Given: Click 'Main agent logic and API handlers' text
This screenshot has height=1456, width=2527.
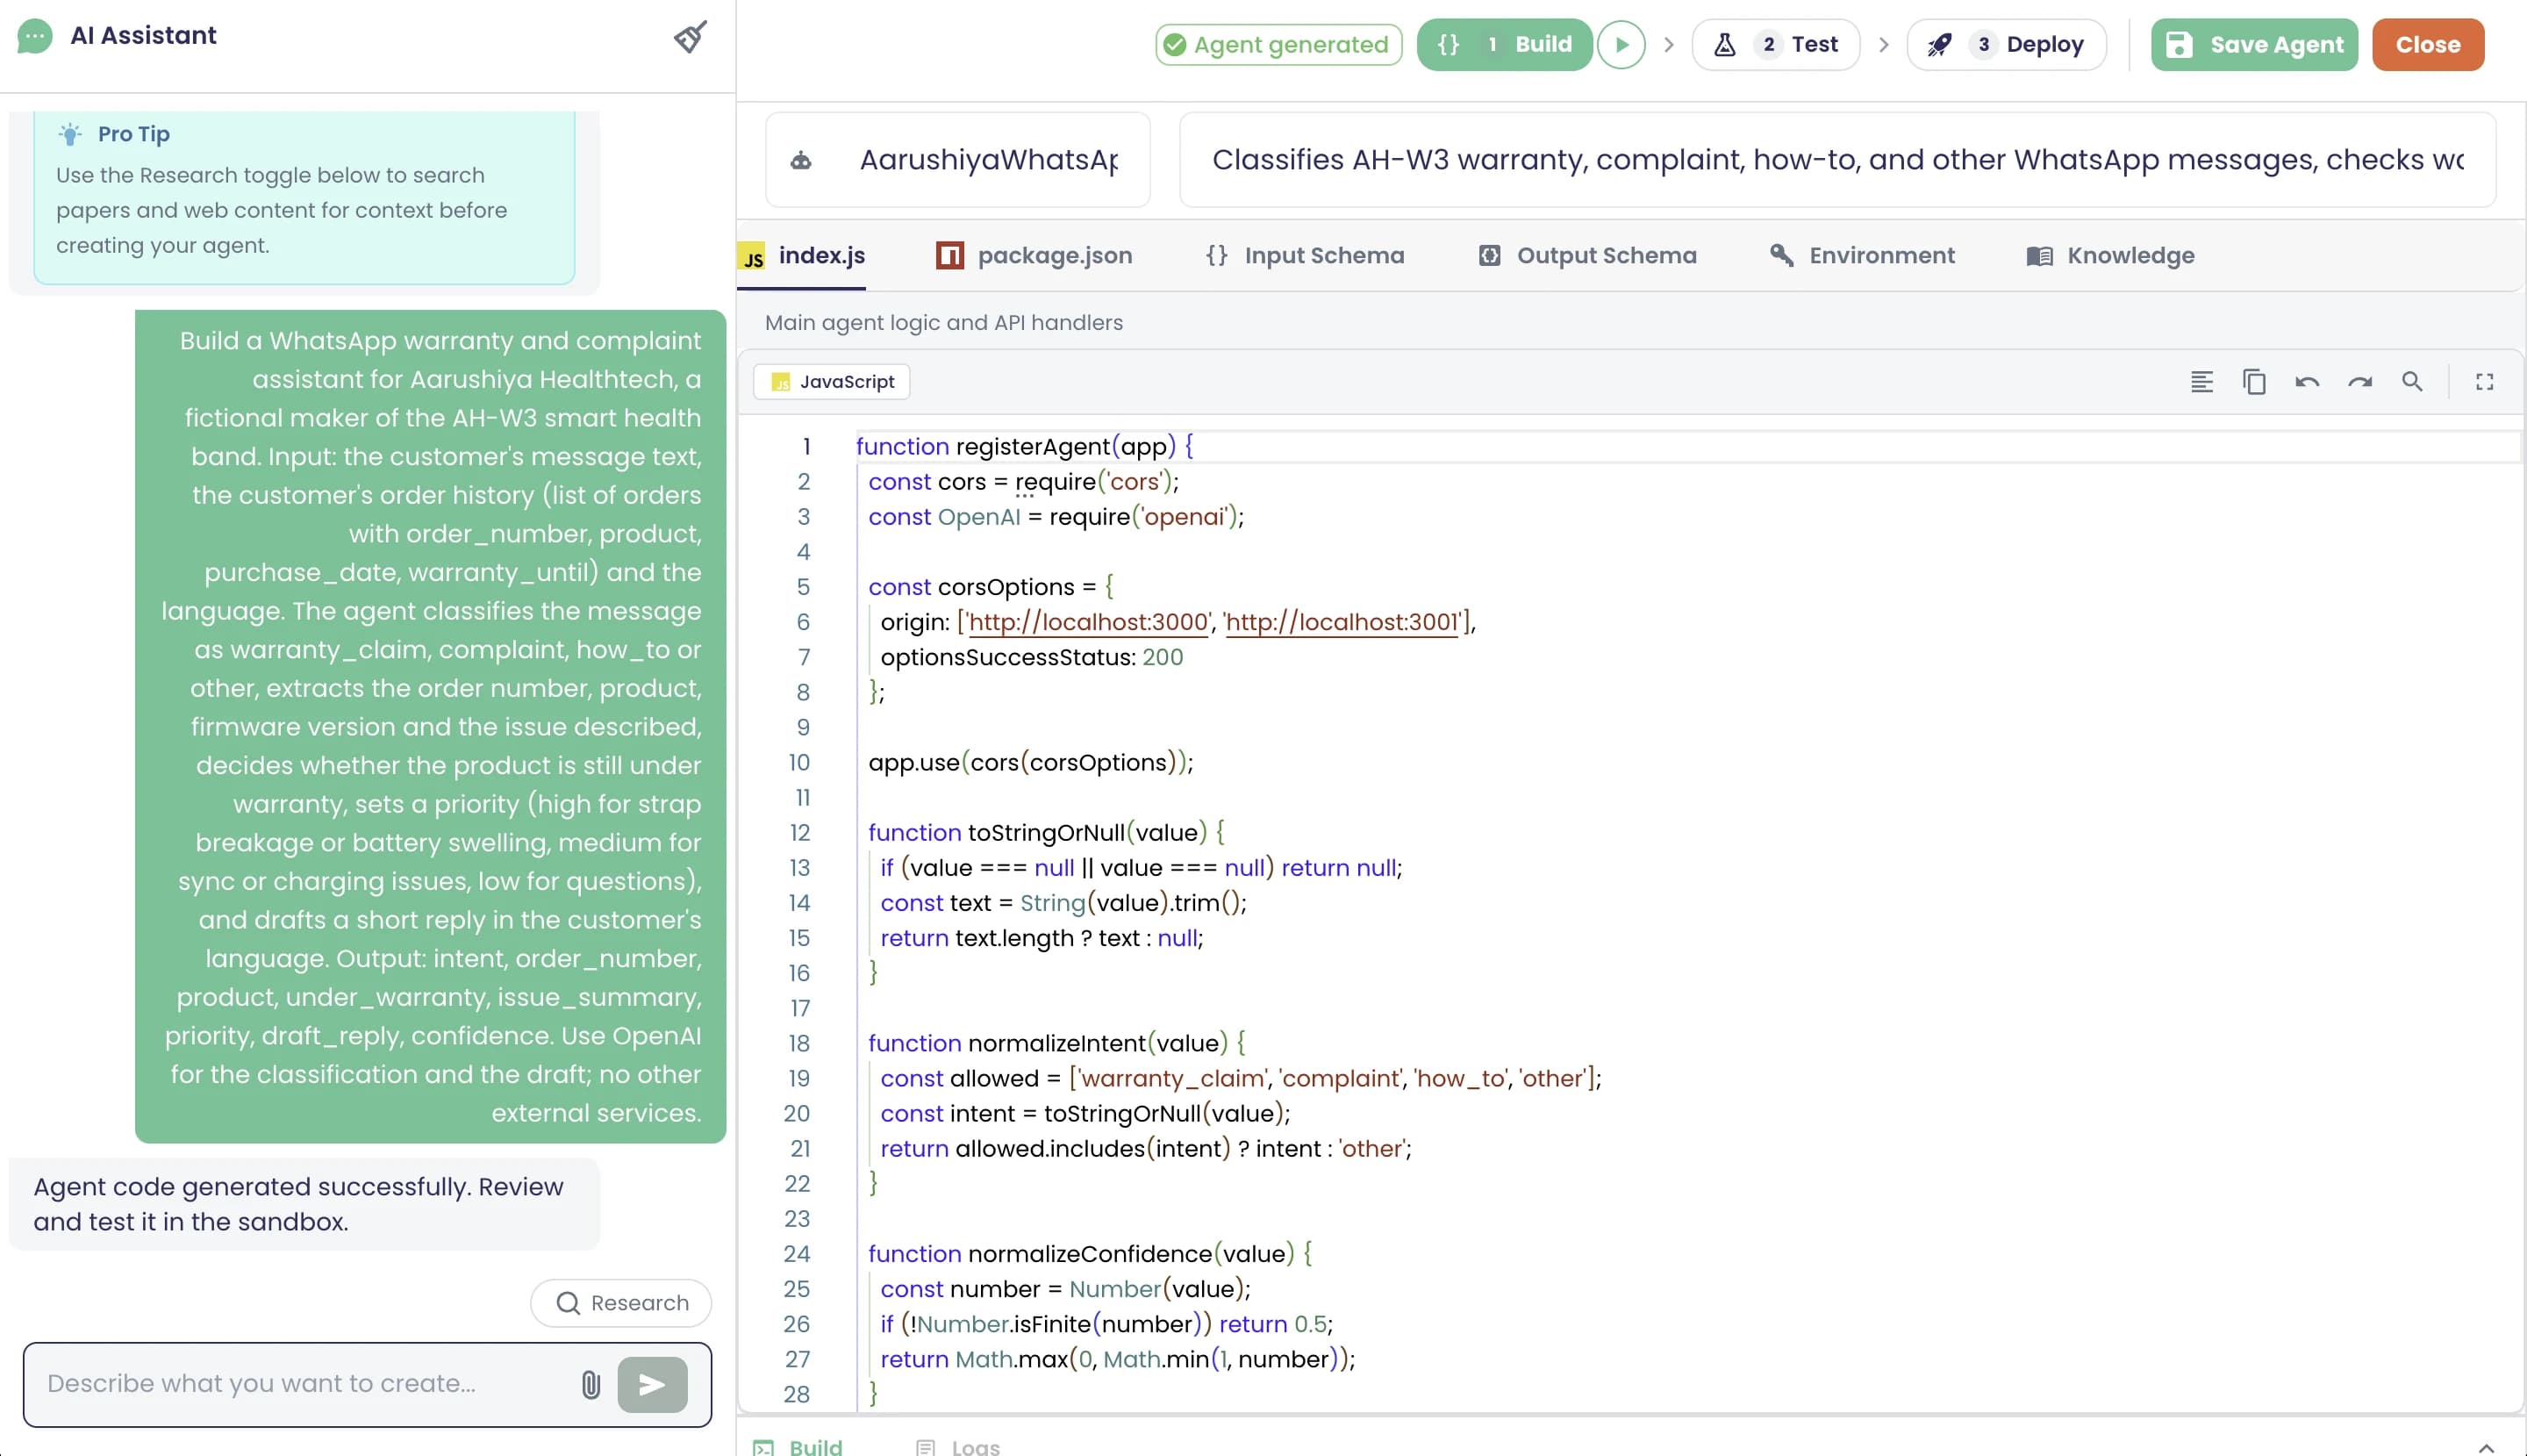Looking at the screenshot, I should coord(943,323).
